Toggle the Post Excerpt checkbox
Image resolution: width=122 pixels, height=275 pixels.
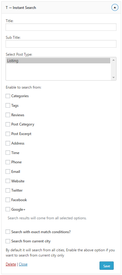point(8,134)
